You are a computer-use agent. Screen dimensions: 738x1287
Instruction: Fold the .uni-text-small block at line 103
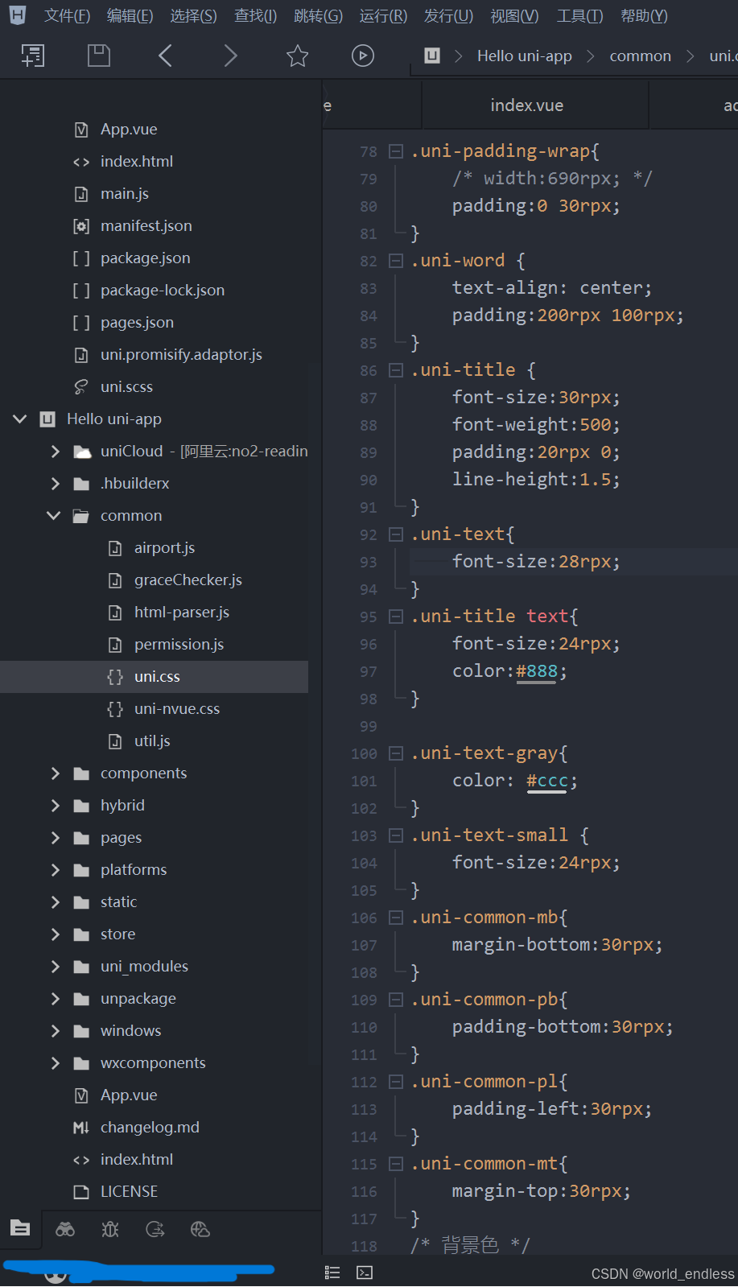point(395,835)
